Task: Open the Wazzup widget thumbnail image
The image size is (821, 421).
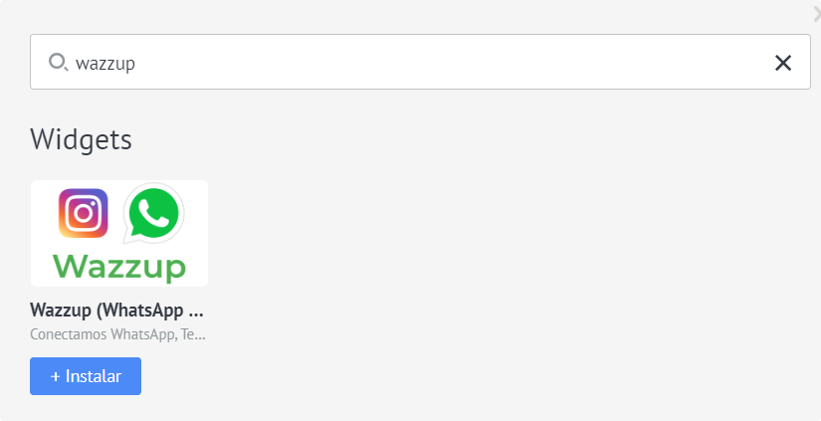Action: (x=119, y=233)
